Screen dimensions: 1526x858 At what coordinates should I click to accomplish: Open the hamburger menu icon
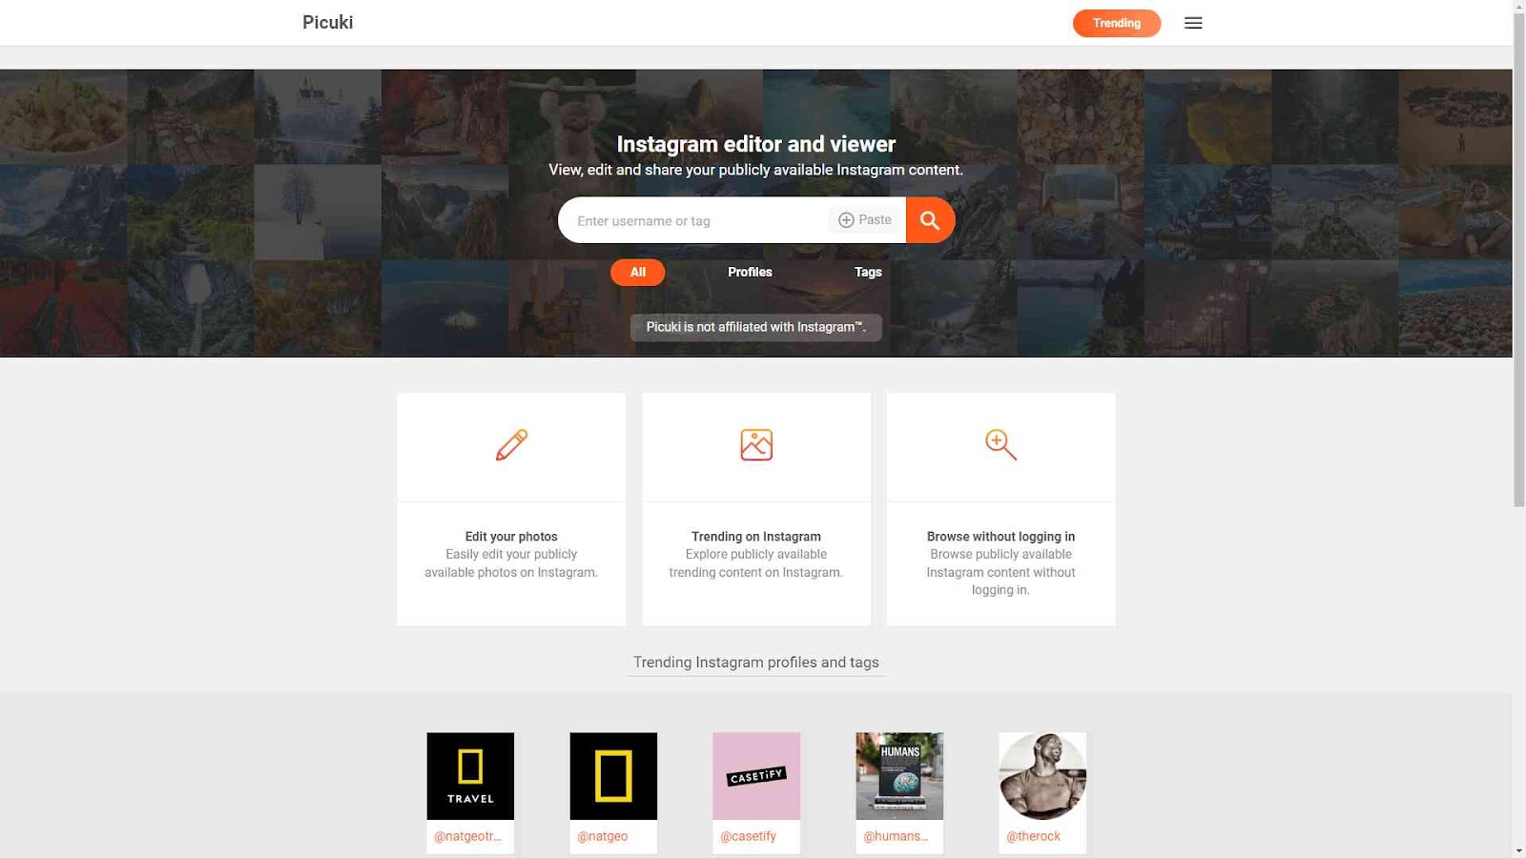tap(1193, 23)
